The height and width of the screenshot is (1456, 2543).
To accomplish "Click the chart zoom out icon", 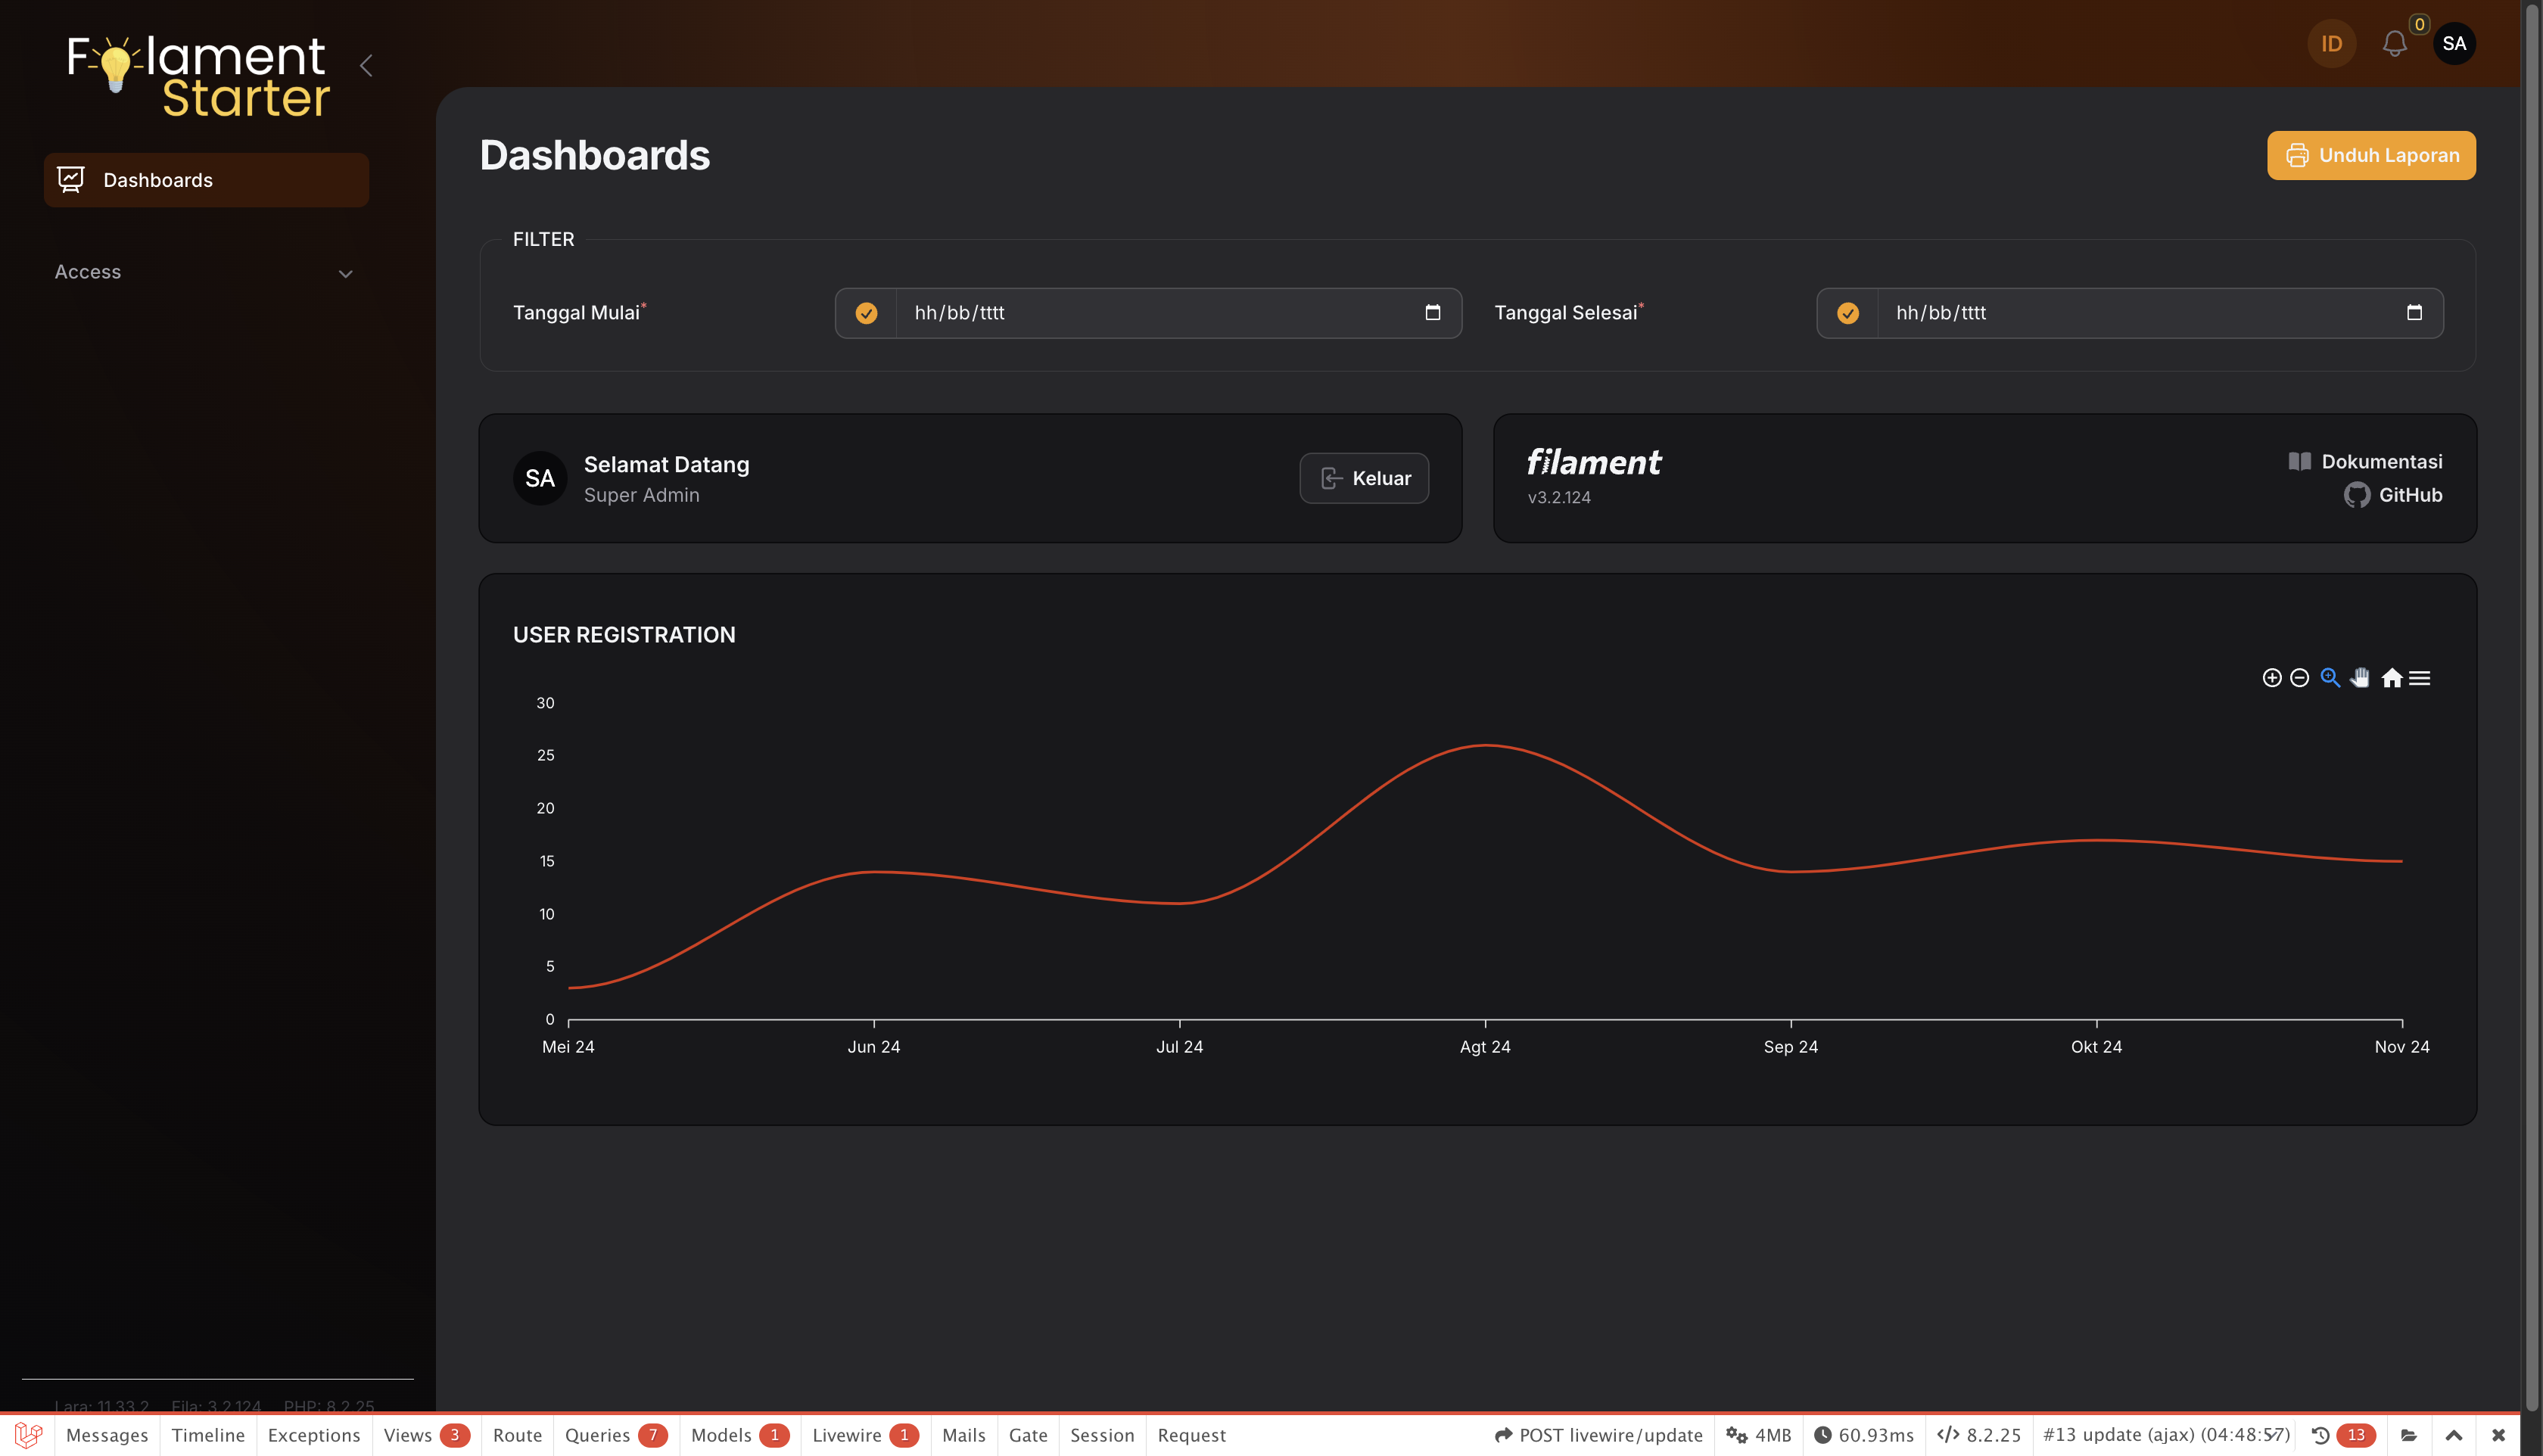I will [x=2299, y=678].
